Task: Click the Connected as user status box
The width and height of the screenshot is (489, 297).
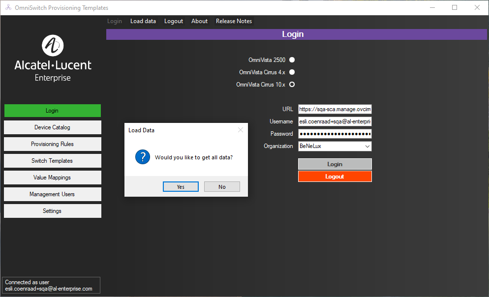Action: [x=51, y=285]
